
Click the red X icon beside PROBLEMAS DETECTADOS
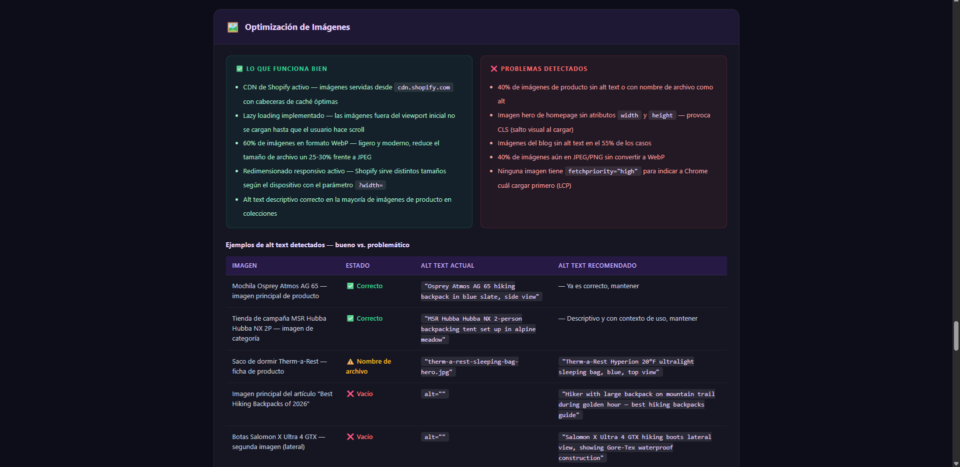[x=494, y=69]
